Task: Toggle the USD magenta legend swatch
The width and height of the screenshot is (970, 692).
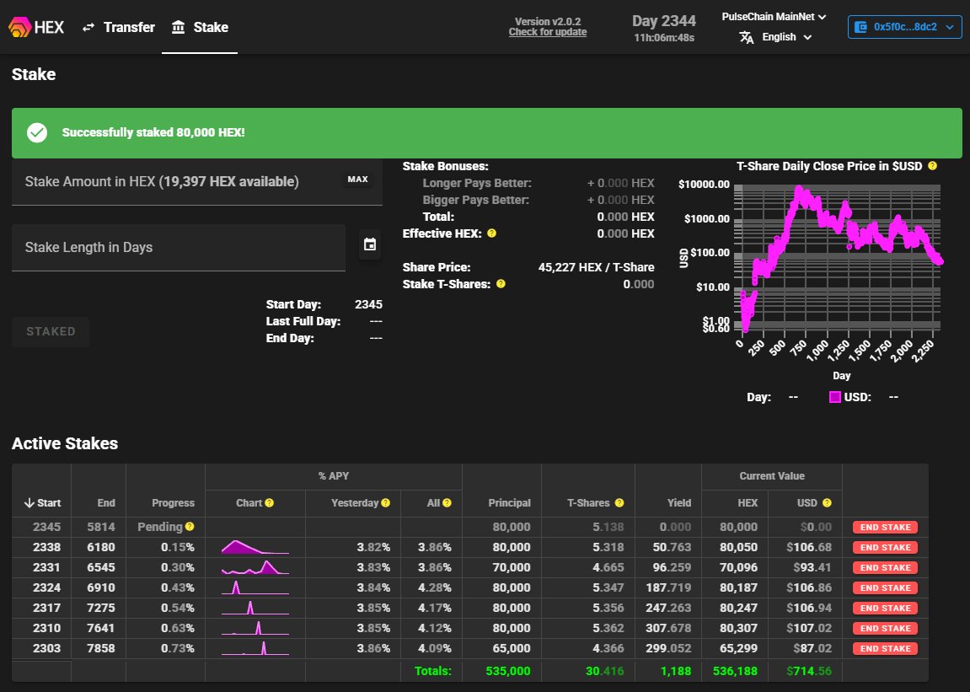Action: pyautogui.click(x=835, y=397)
